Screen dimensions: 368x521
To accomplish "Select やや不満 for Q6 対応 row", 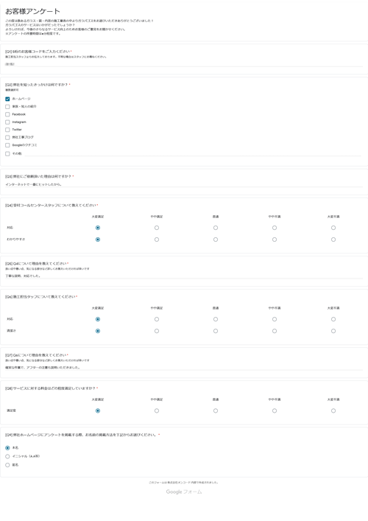I will point(275,319).
